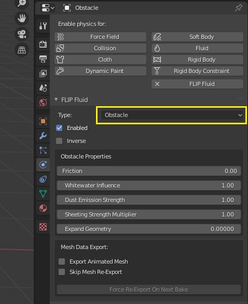This screenshot has height=304, width=248.
Task: Uncheck the Enabled checkbox
Action: click(59, 128)
